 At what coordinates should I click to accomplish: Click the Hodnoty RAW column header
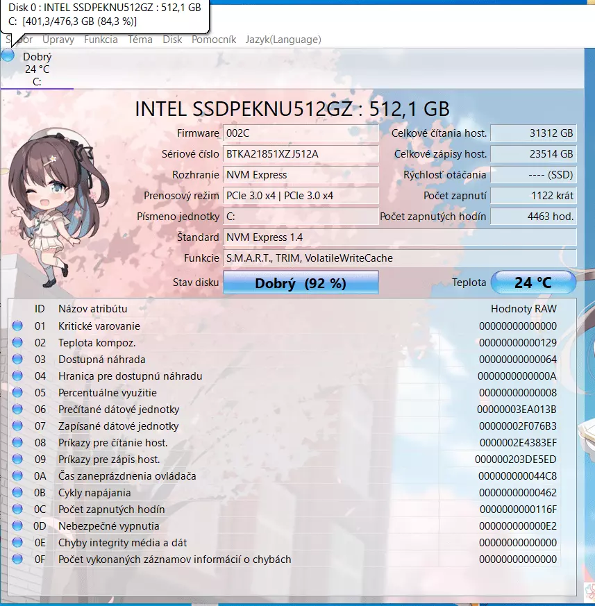tap(523, 308)
